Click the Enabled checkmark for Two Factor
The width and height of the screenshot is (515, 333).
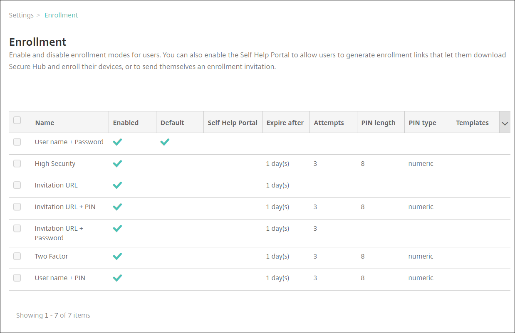[117, 257]
